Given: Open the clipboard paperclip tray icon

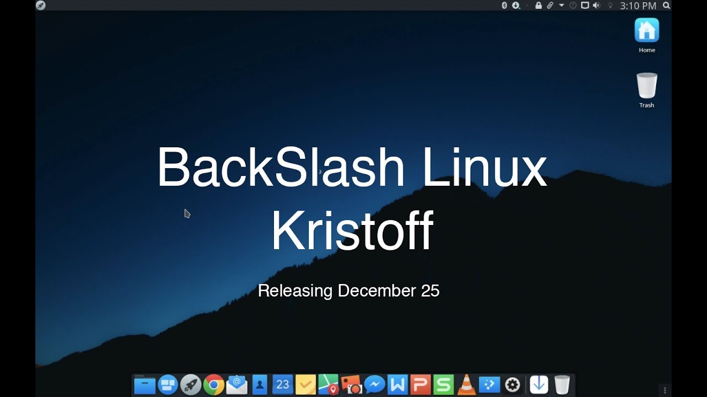Looking at the screenshot, I should 550,6.
